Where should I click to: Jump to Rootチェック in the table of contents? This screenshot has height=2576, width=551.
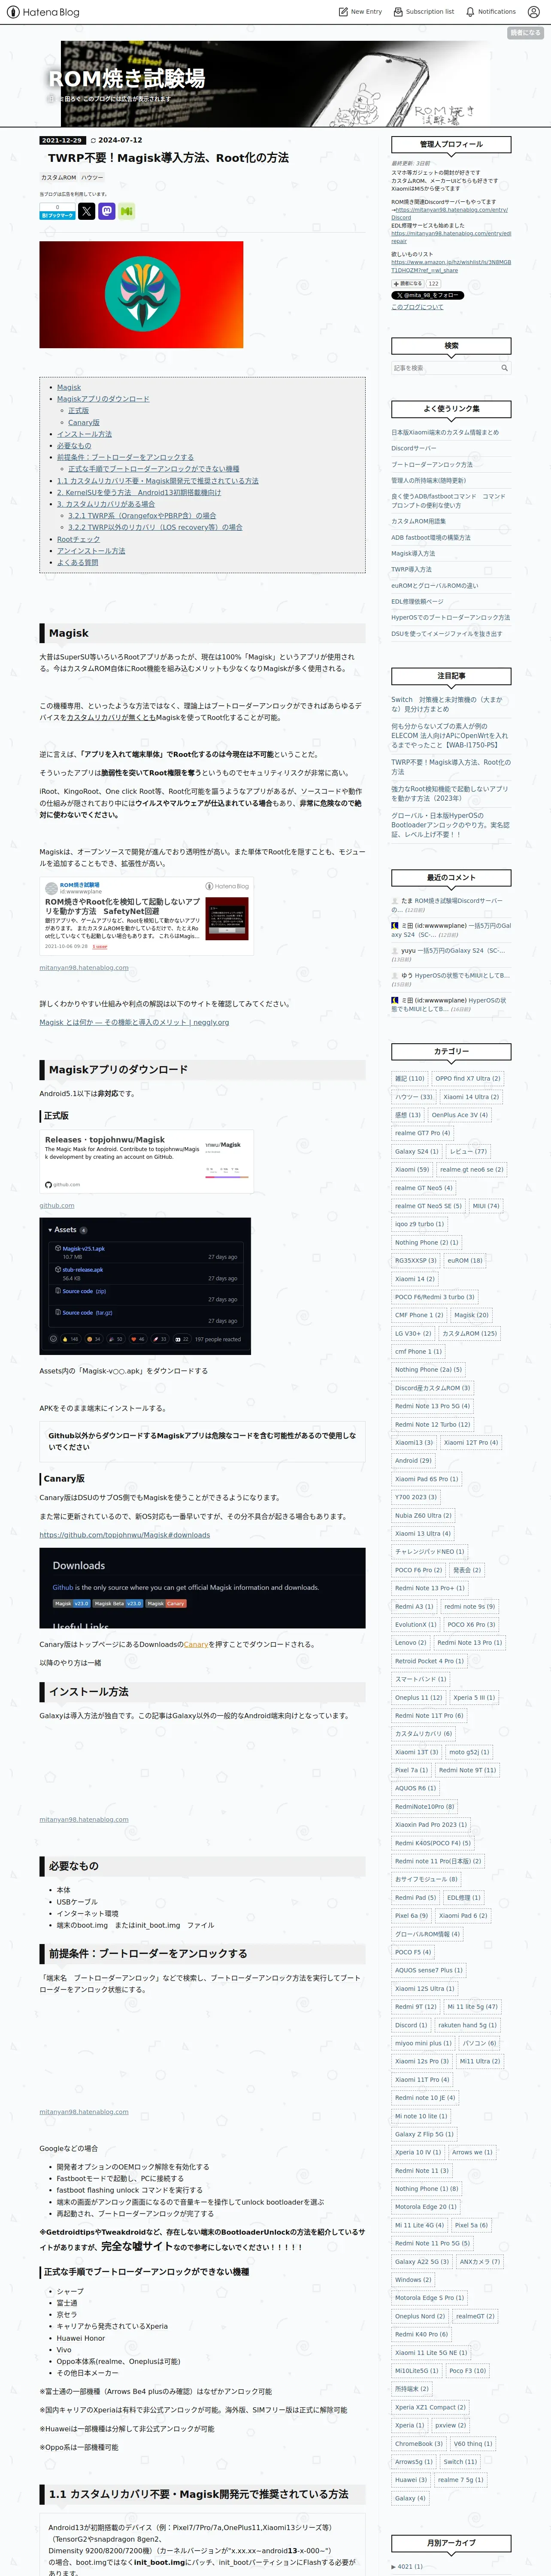(78, 539)
